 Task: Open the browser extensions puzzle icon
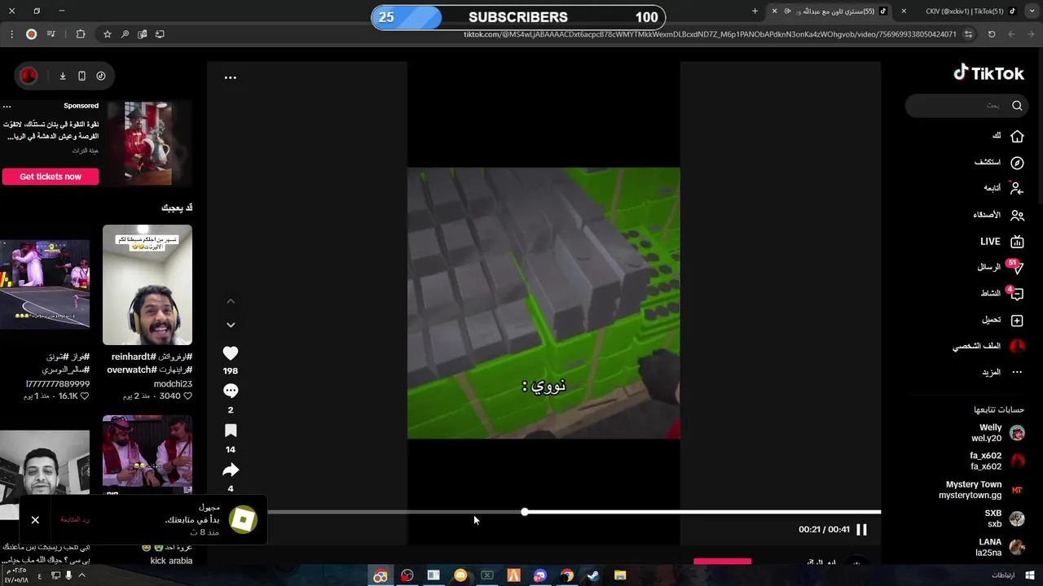click(80, 34)
